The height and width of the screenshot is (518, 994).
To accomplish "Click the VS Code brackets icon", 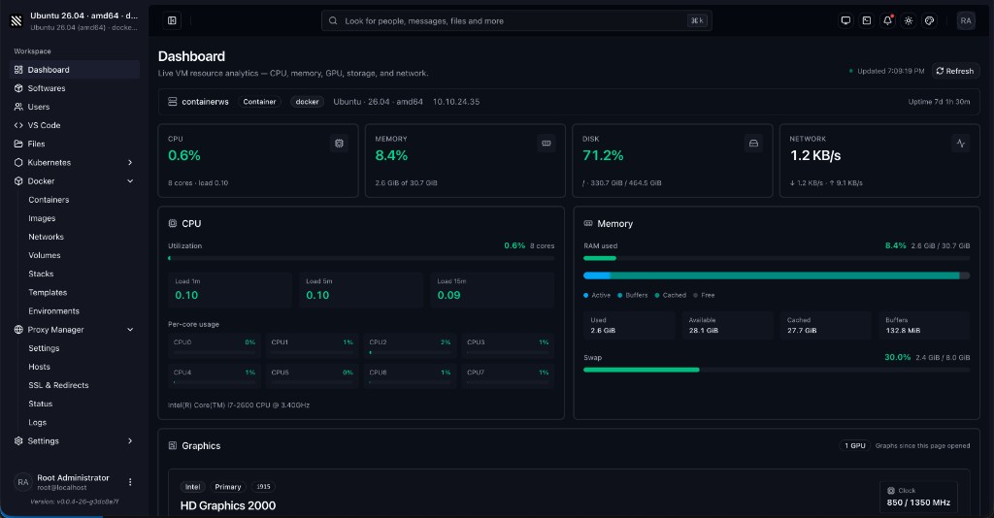I will 18,125.
